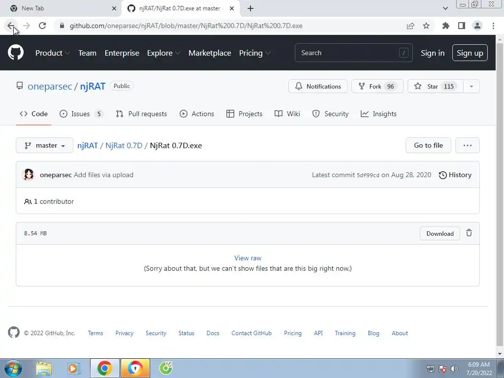
Task: Open the master branch selector
Action: [45, 145]
